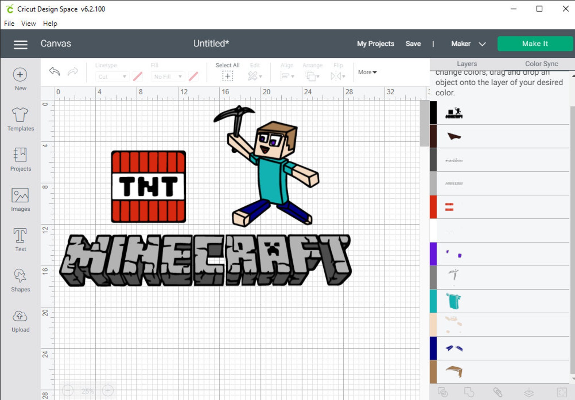This screenshot has width=575, height=400.
Task: Open the Maker machine selector dropdown
Action: [x=468, y=44]
